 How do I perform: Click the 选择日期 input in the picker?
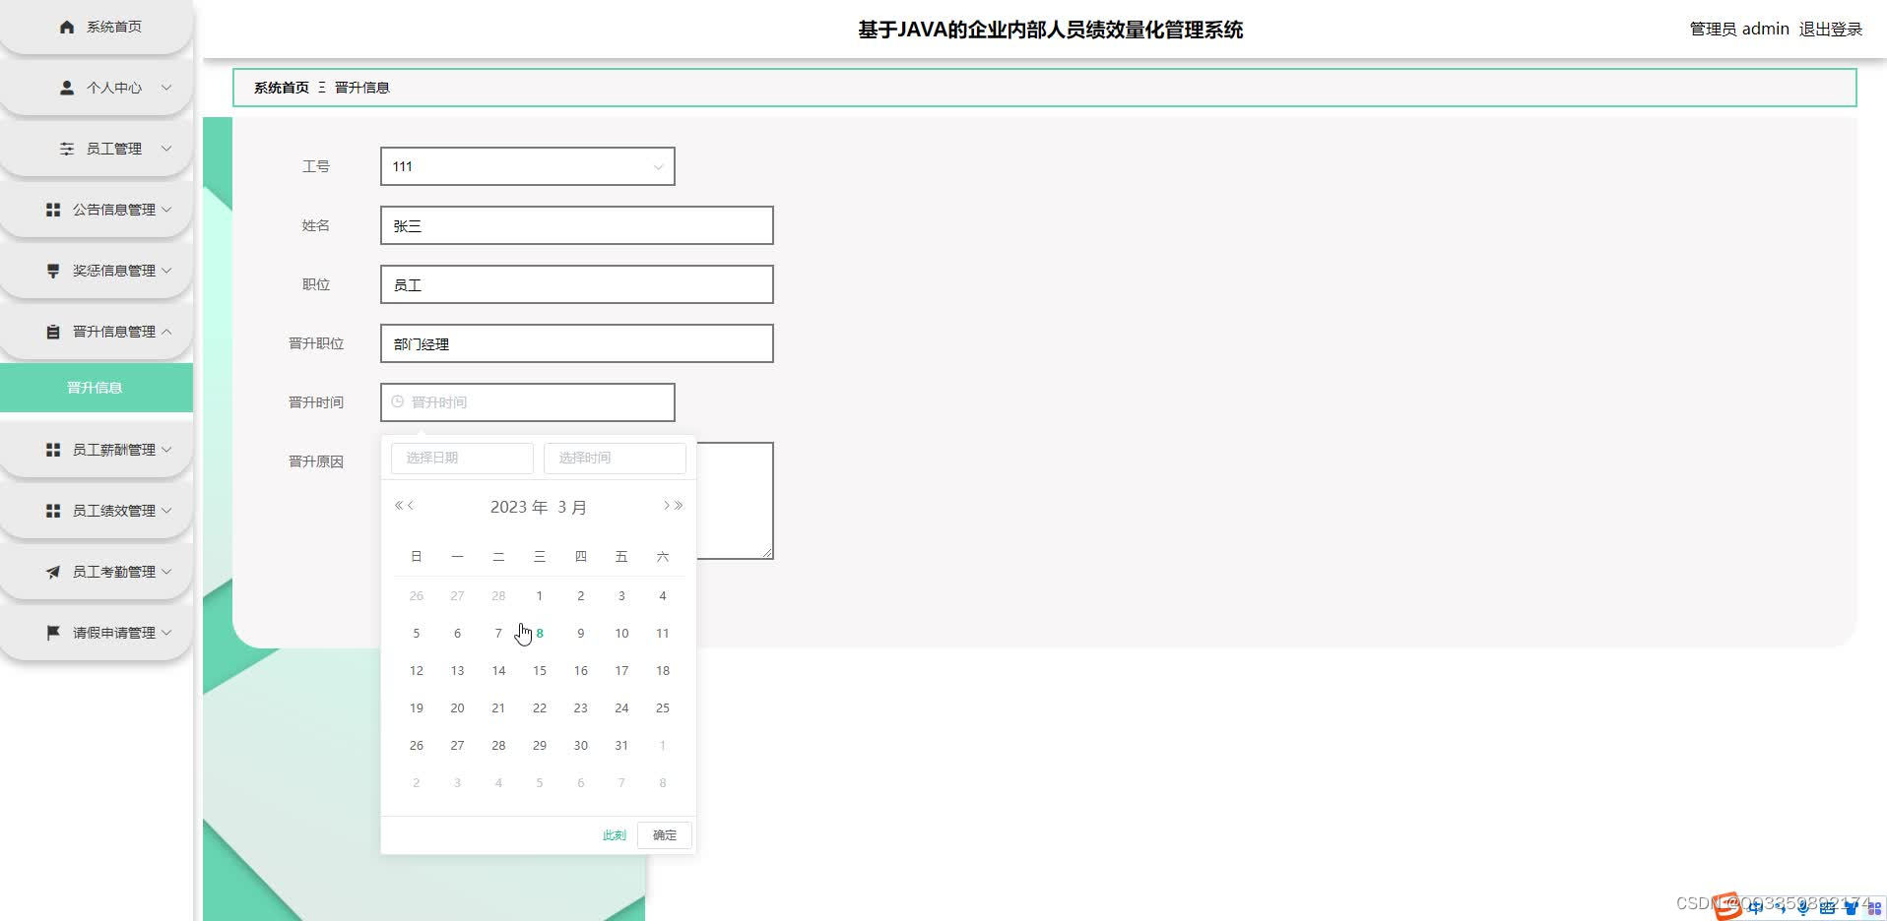[x=462, y=458]
